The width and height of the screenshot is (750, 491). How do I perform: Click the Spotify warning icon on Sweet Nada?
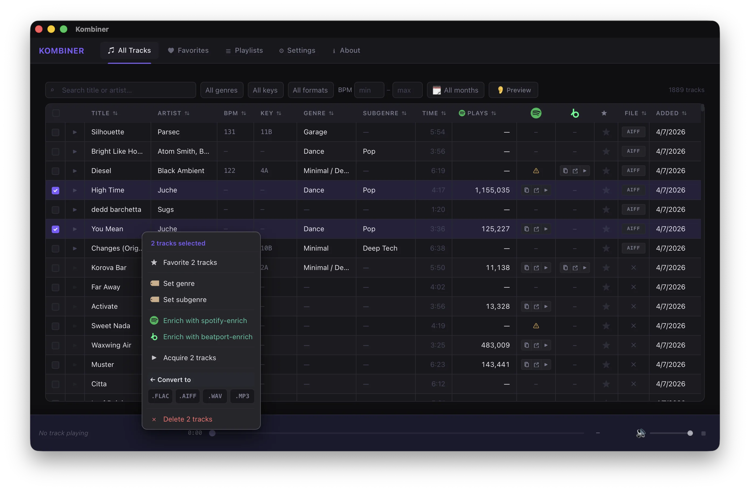(x=536, y=326)
